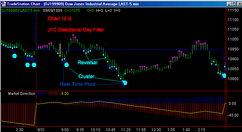Click the C=11070 close value
242x132 pixels.
[72, 11]
